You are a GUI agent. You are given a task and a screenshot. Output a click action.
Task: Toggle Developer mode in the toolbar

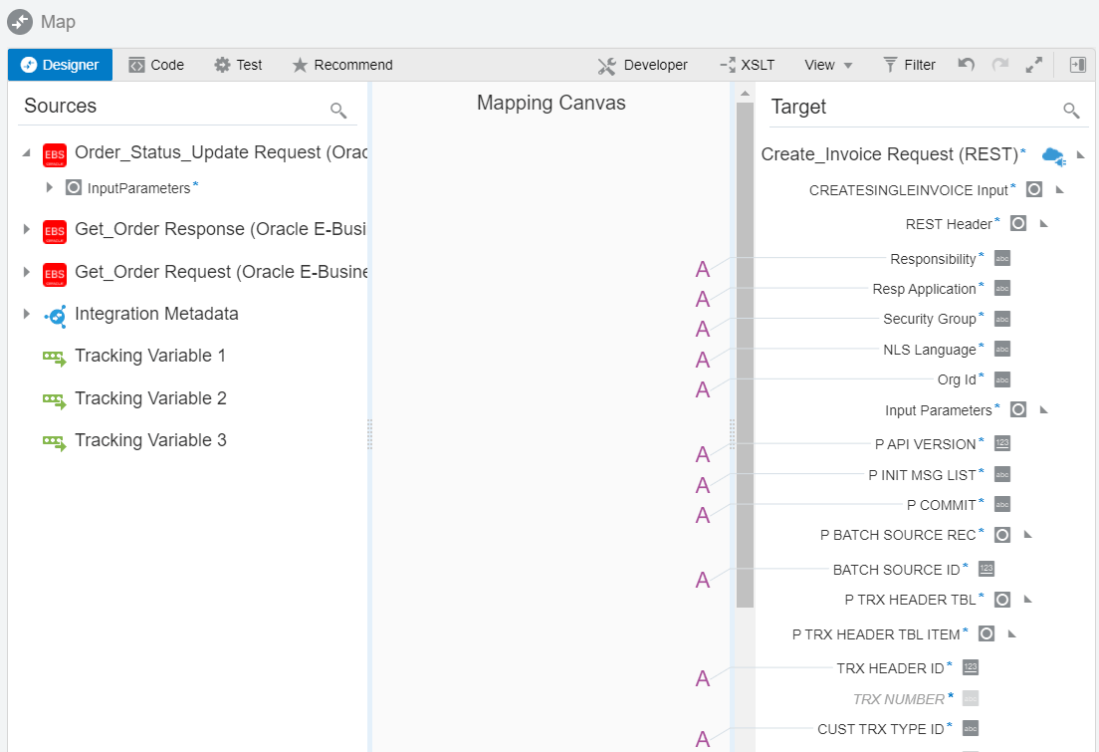coord(643,65)
